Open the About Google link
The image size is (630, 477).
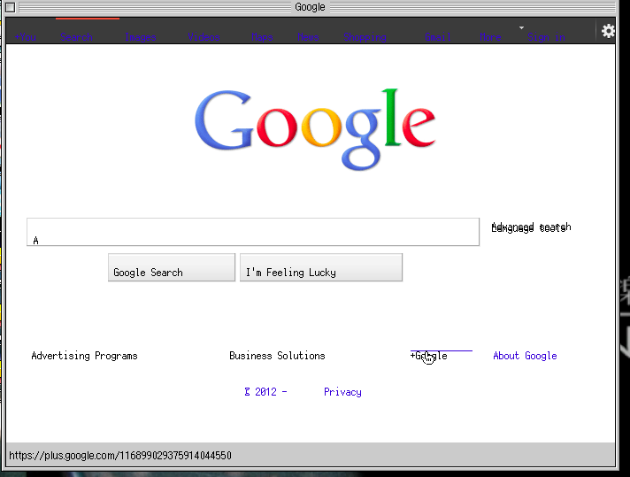point(525,356)
